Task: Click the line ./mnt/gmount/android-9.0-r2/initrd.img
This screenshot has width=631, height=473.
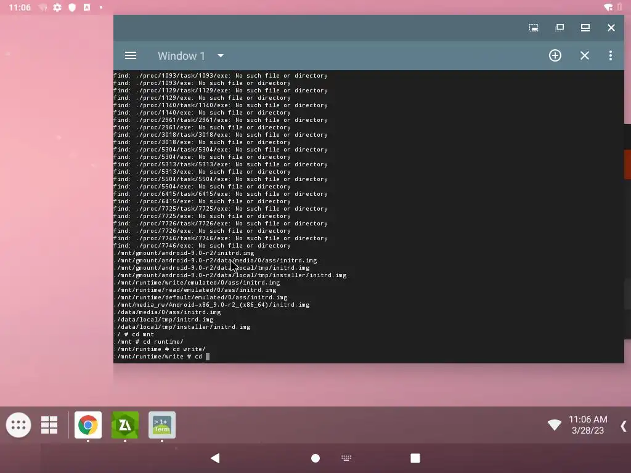Action: point(184,253)
